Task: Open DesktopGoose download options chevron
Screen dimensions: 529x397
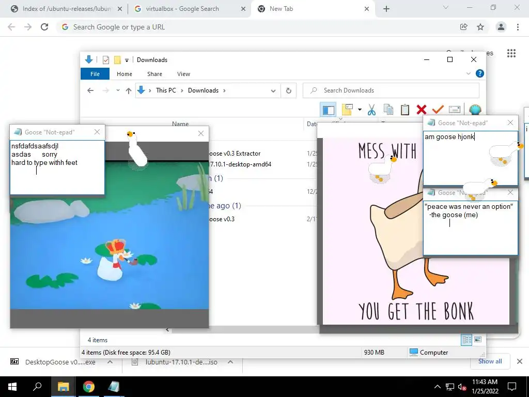Action: point(110,362)
